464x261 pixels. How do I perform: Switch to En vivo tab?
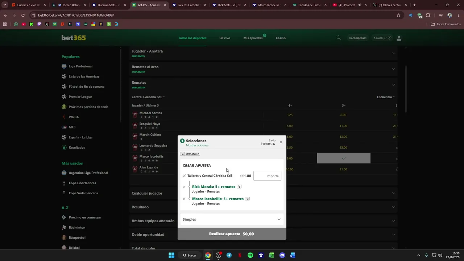click(x=225, y=38)
